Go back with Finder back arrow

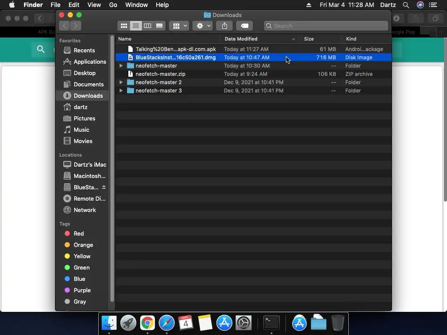65,26
